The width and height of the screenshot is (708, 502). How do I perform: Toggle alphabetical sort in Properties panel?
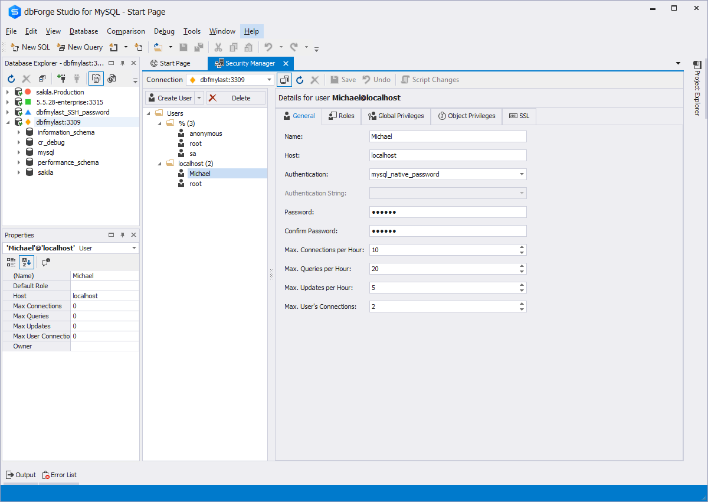click(x=27, y=262)
